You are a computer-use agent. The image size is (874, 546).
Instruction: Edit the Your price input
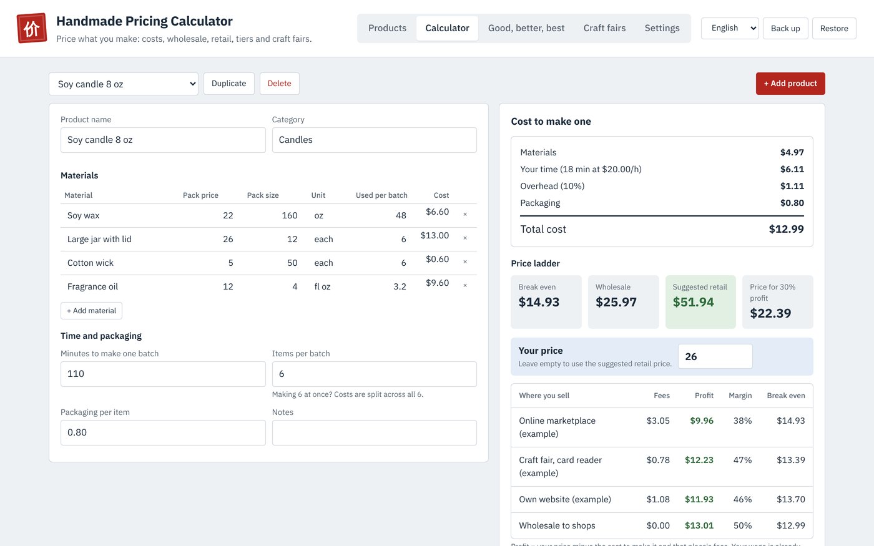pyautogui.click(x=715, y=356)
